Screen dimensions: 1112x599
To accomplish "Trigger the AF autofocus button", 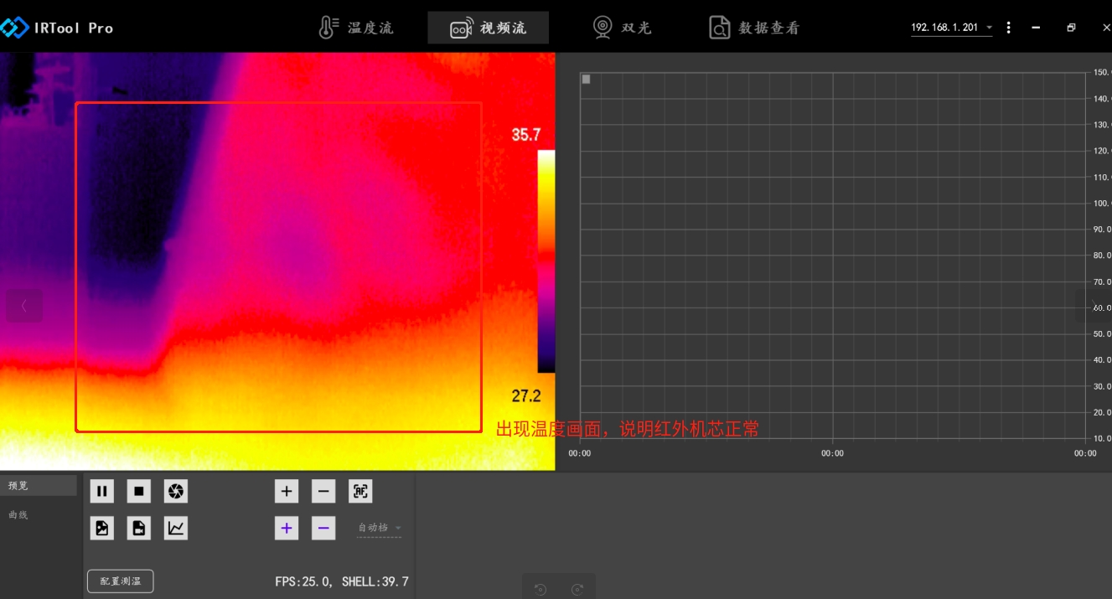I will click(x=360, y=491).
